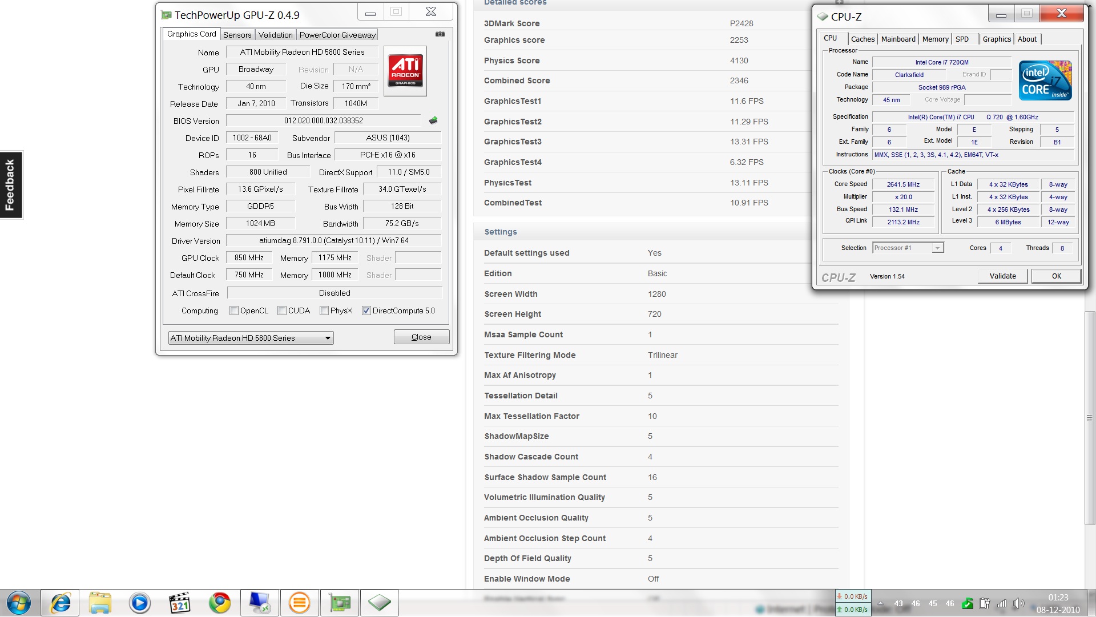
Task: Open the GPU selection dropdown in GPU-Z
Action: tap(251, 338)
